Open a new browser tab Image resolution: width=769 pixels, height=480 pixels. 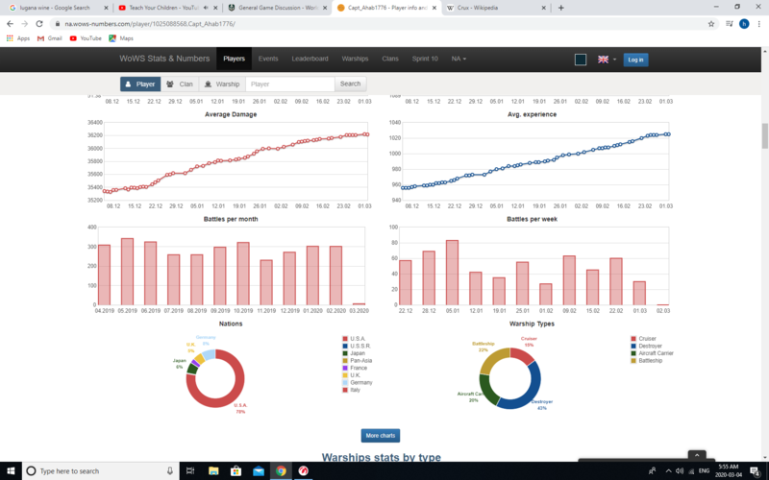[x=560, y=8]
